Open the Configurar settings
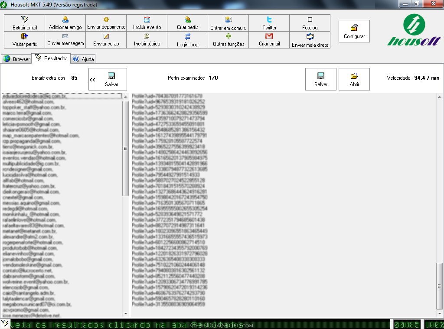 pyautogui.click(x=354, y=31)
